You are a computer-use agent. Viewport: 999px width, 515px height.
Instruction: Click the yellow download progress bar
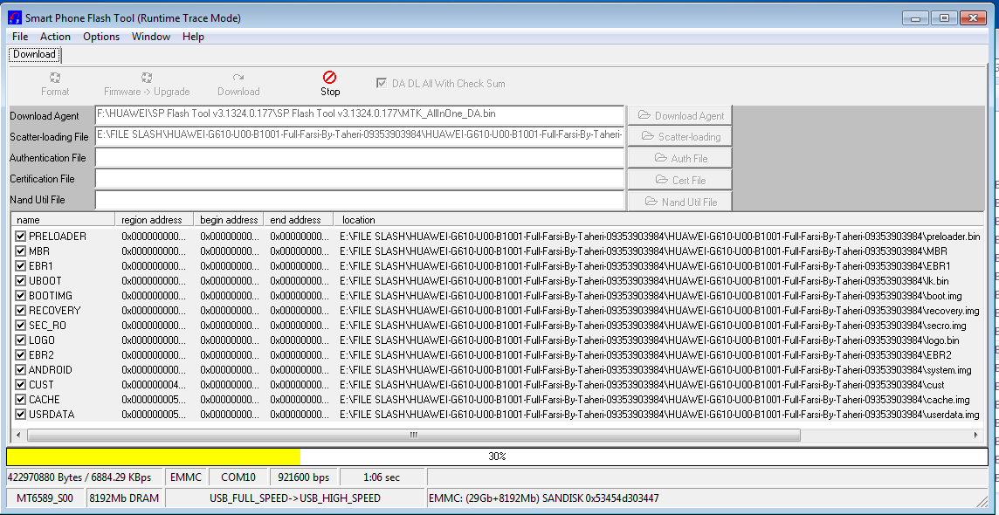tap(153, 457)
